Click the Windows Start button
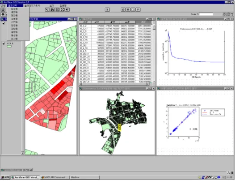The width and height of the screenshot is (235, 181). [x=5, y=177]
